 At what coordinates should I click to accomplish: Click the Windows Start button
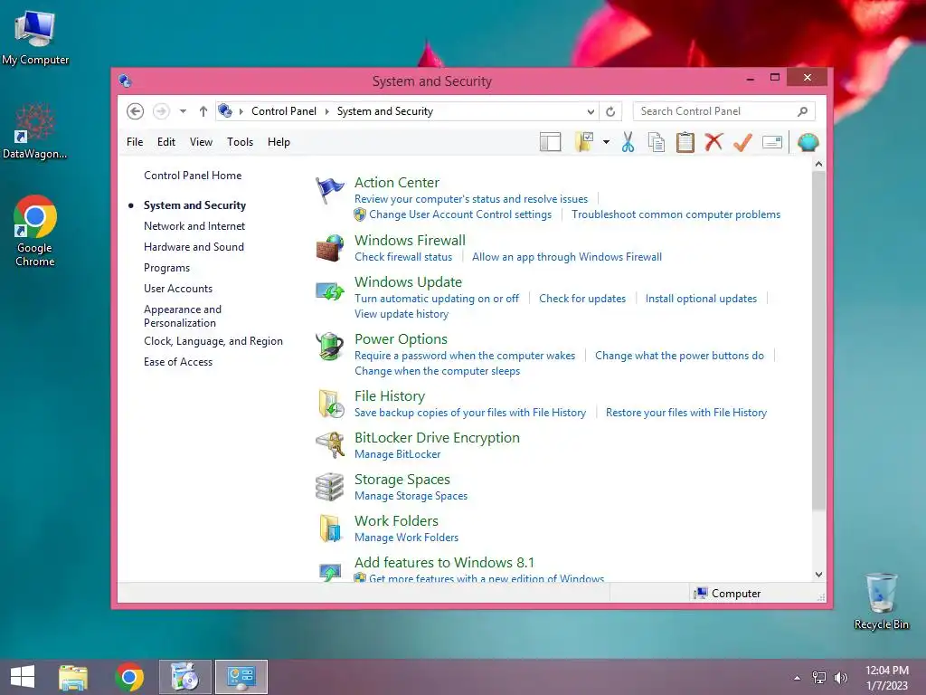pyautogui.click(x=23, y=677)
